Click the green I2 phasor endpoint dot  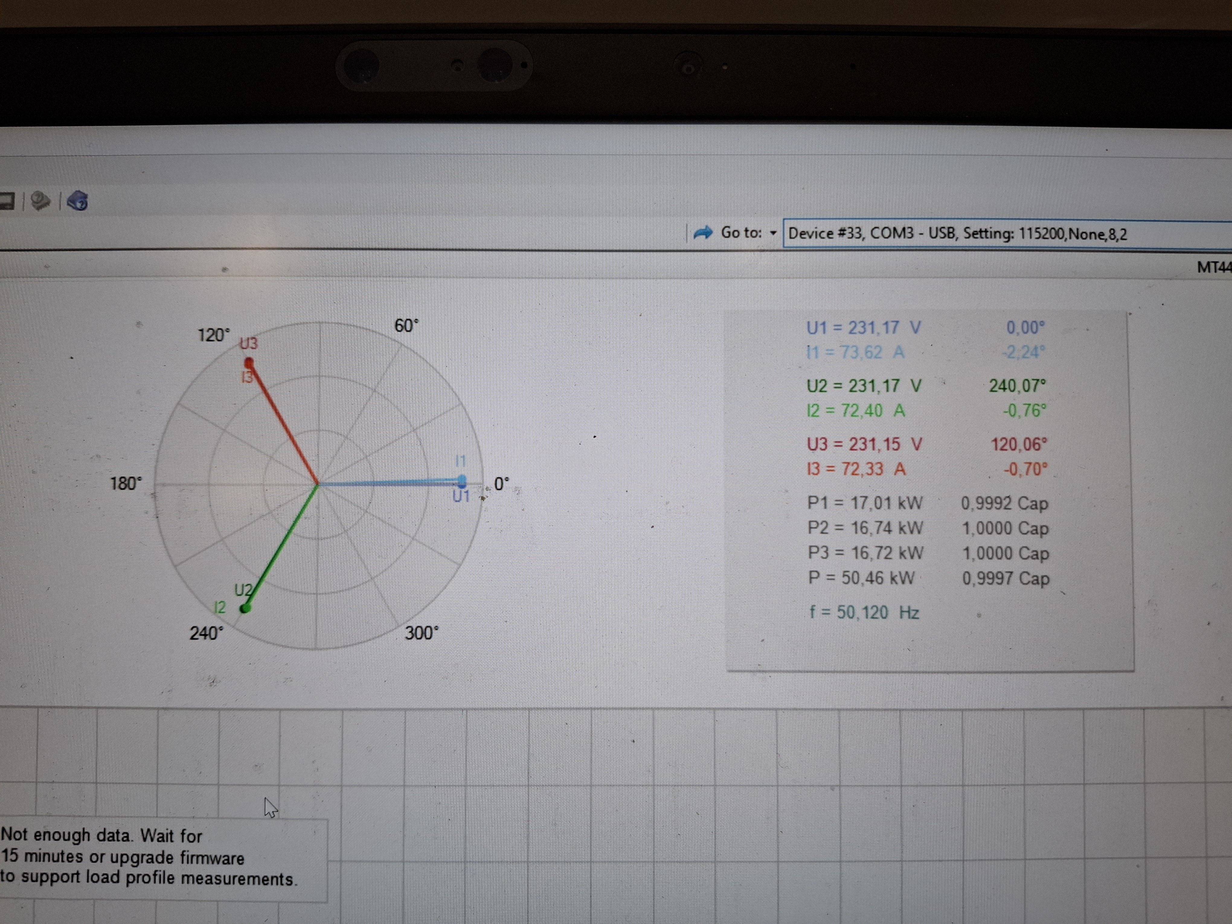click(x=245, y=608)
